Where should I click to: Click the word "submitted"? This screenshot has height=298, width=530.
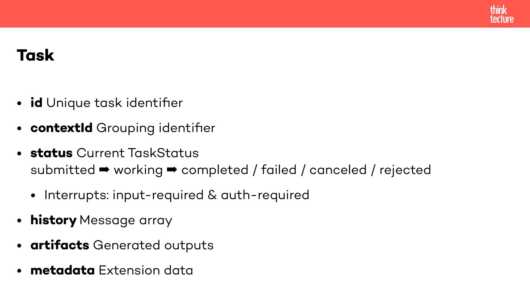pyautogui.click(x=63, y=170)
